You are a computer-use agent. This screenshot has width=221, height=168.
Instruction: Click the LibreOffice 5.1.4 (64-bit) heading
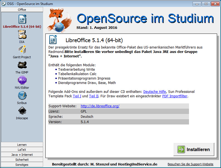(94, 40)
